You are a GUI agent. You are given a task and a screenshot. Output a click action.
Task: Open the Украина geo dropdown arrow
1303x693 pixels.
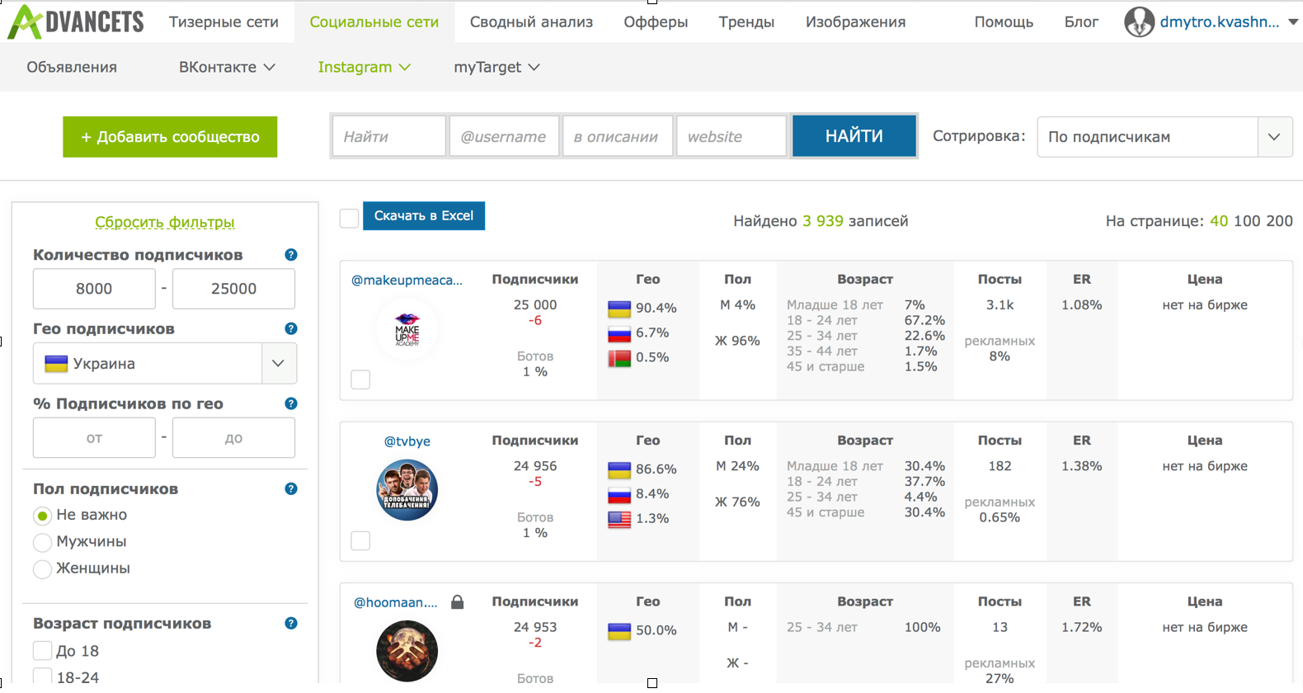pos(279,364)
